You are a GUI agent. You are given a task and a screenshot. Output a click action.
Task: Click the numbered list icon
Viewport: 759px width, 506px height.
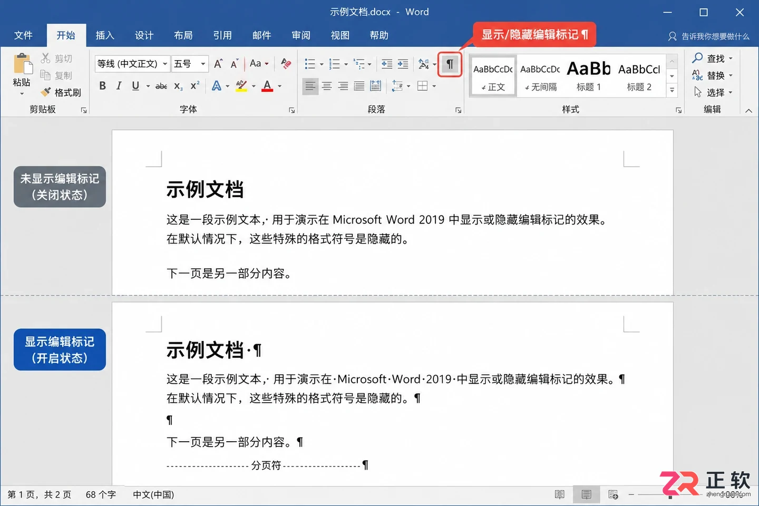(x=334, y=64)
